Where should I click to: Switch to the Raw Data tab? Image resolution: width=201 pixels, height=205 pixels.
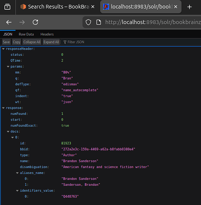(26, 34)
